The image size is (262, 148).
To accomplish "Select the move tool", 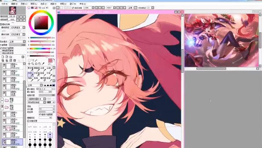I will pyautogui.click(x=29, y=64).
